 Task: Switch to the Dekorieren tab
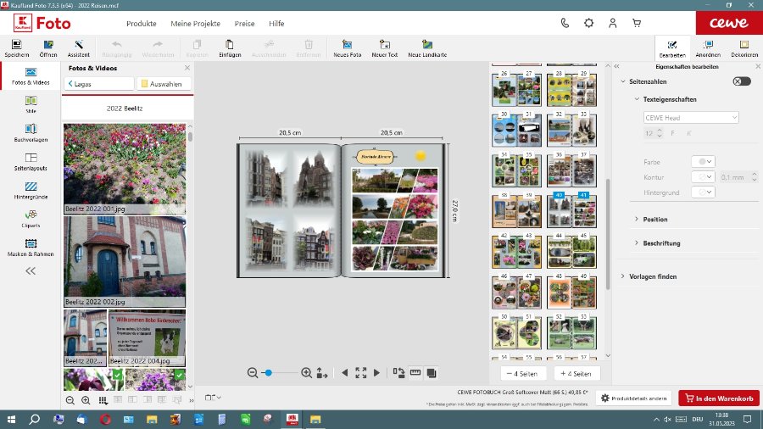click(x=744, y=48)
